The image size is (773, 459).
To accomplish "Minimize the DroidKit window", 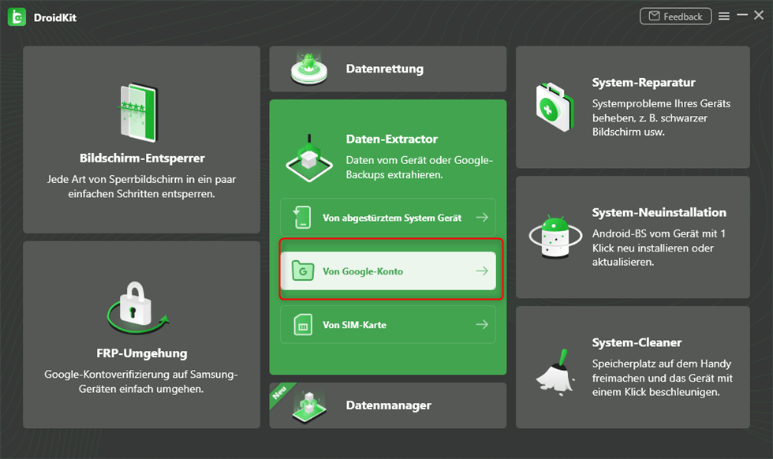I will coord(742,16).
